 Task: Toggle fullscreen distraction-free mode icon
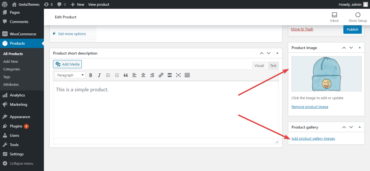[x=178, y=75]
